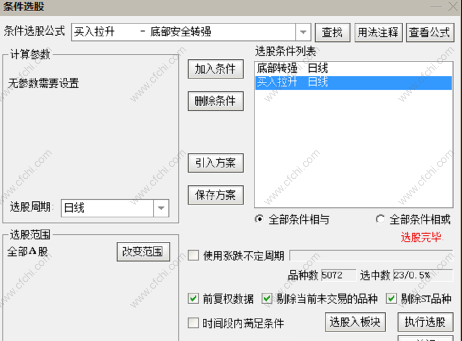The width and height of the screenshot is (462, 341).
Task: Select 全部条件相与 radio option
Action: (x=260, y=219)
